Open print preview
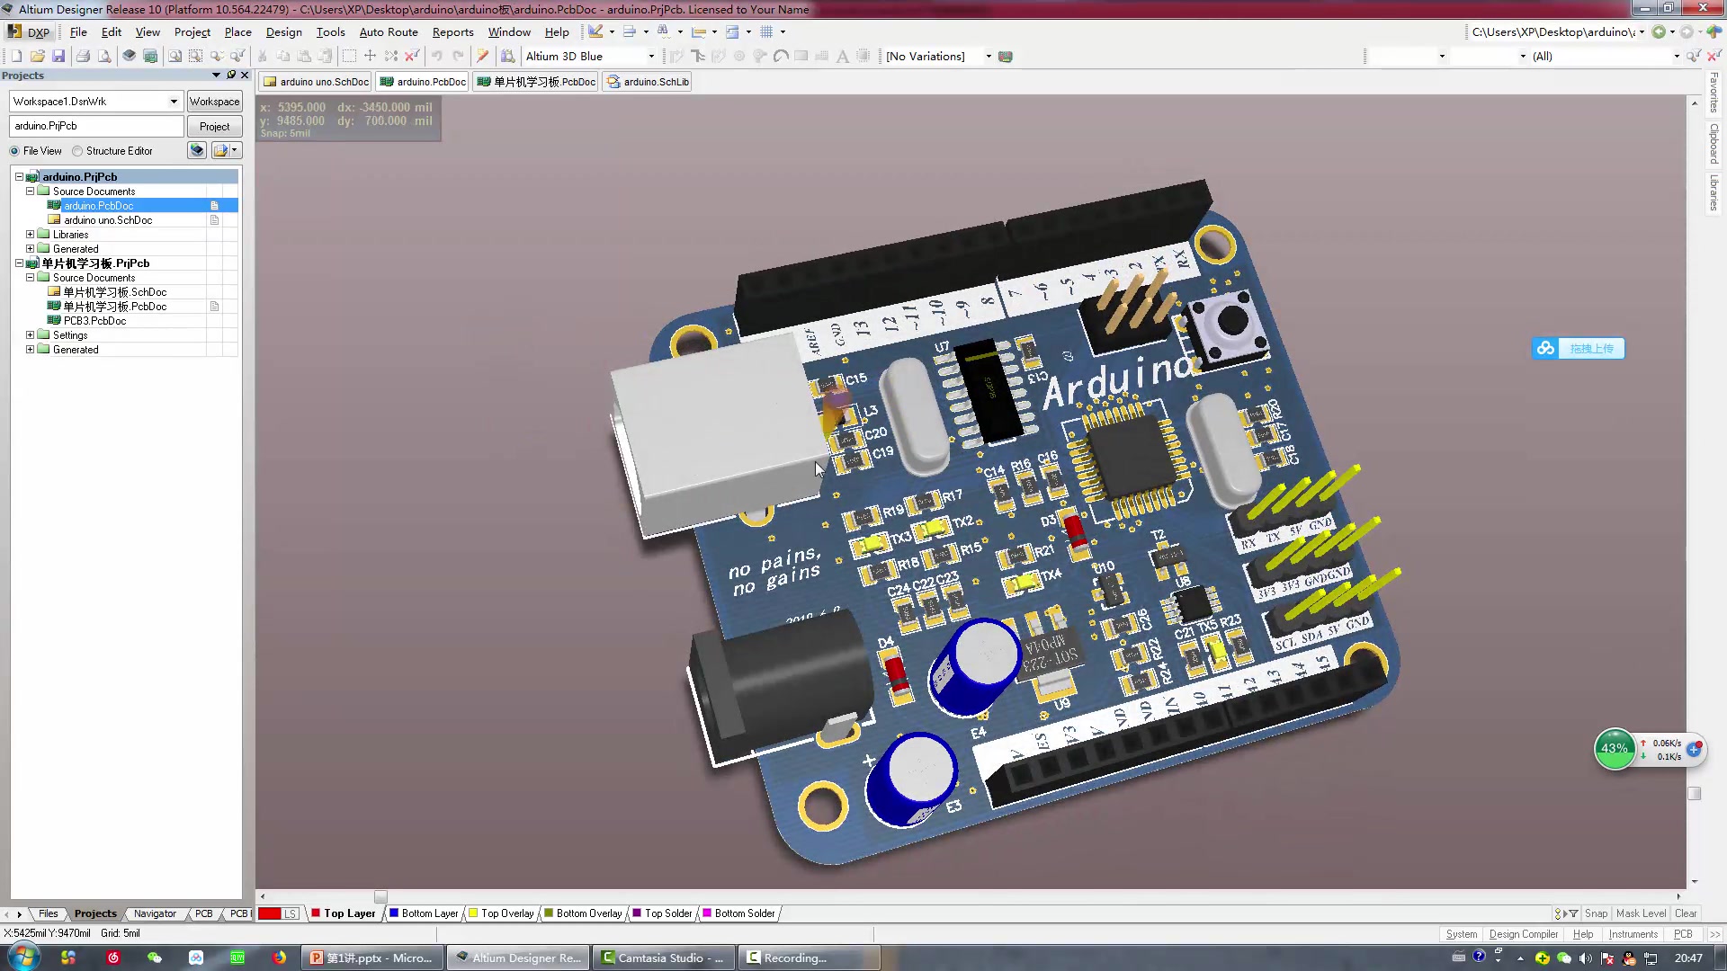 104,56
